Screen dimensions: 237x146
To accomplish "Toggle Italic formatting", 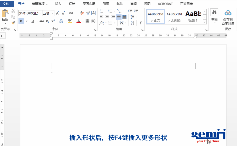I will (27, 21).
